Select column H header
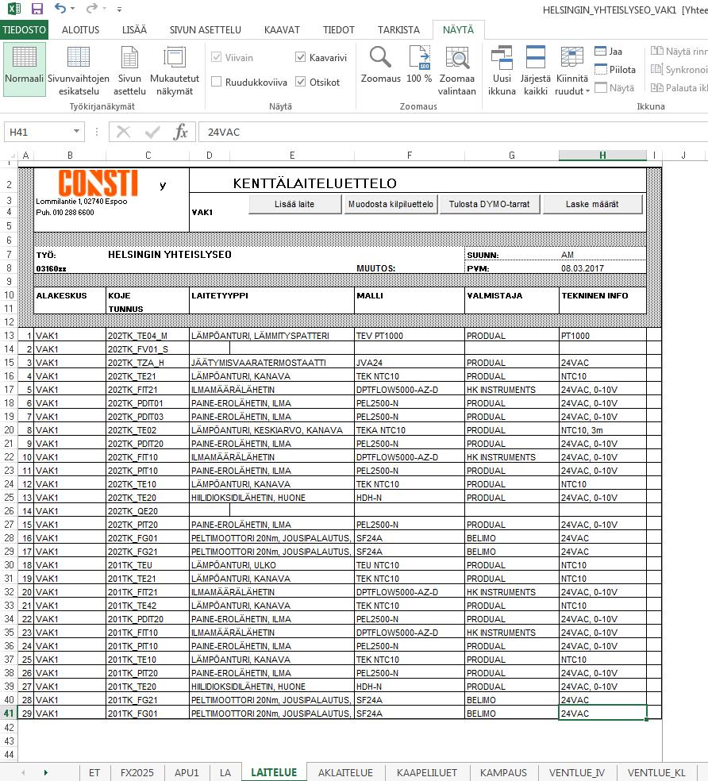Screen dimensions: 708x781 tap(602, 156)
